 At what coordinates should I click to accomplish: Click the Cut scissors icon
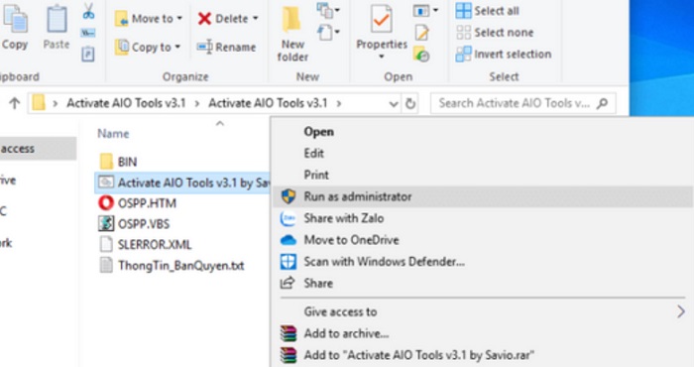pyautogui.click(x=88, y=11)
